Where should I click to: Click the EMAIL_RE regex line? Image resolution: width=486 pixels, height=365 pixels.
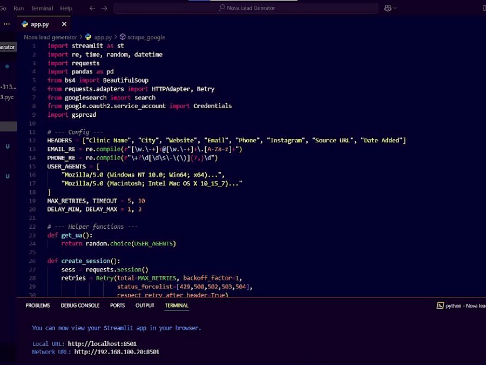pyautogui.click(x=145, y=149)
